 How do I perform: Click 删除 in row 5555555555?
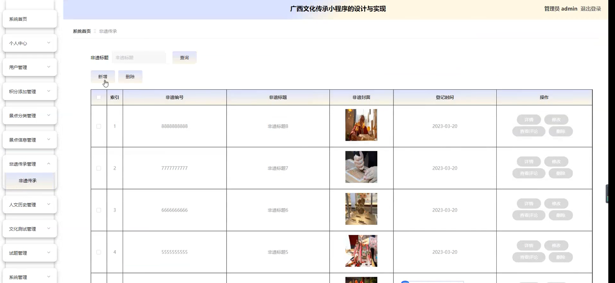[561, 257]
